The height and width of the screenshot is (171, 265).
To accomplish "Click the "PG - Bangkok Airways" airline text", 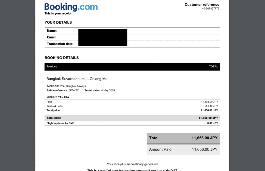I will click(73, 86).
